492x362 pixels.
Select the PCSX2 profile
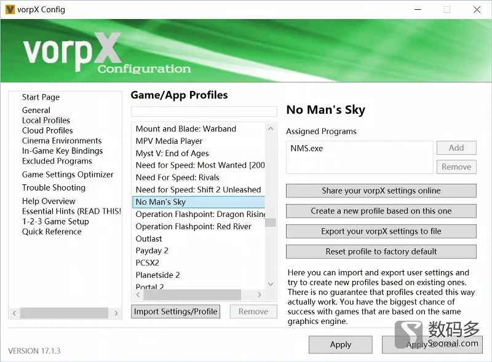199,262
